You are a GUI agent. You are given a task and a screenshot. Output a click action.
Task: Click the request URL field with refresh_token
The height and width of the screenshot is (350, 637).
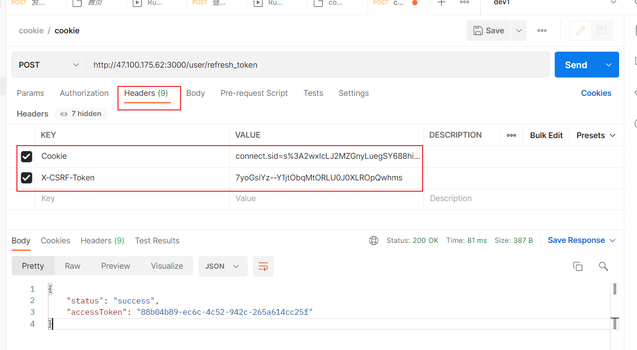coord(317,65)
